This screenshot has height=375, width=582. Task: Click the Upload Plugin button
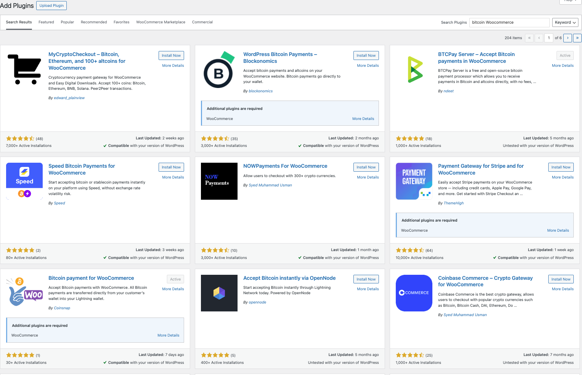(x=52, y=5)
